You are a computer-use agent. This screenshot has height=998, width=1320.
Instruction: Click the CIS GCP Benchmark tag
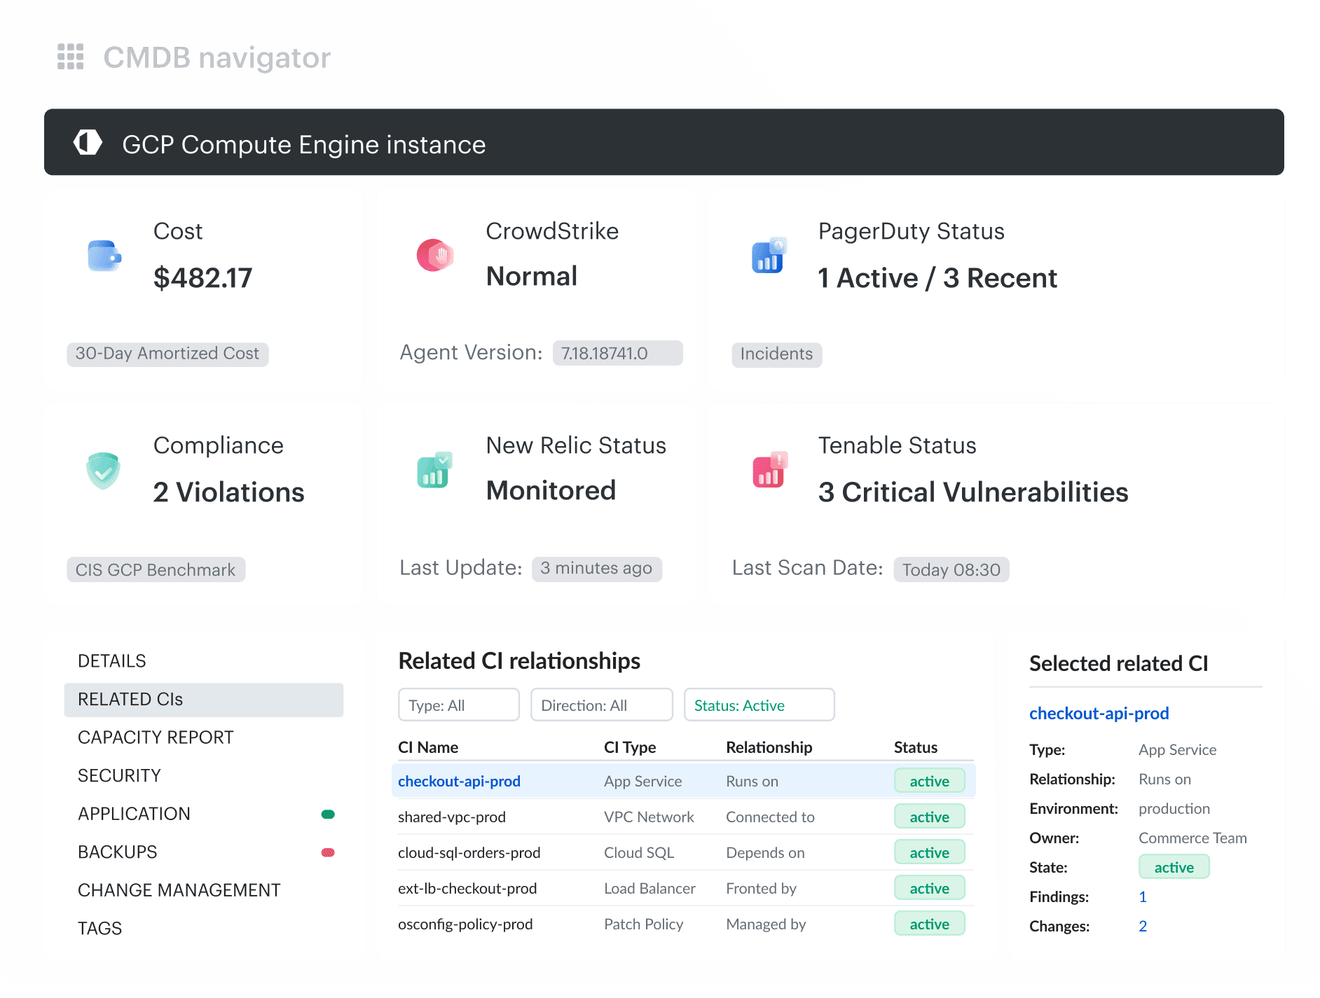point(156,570)
